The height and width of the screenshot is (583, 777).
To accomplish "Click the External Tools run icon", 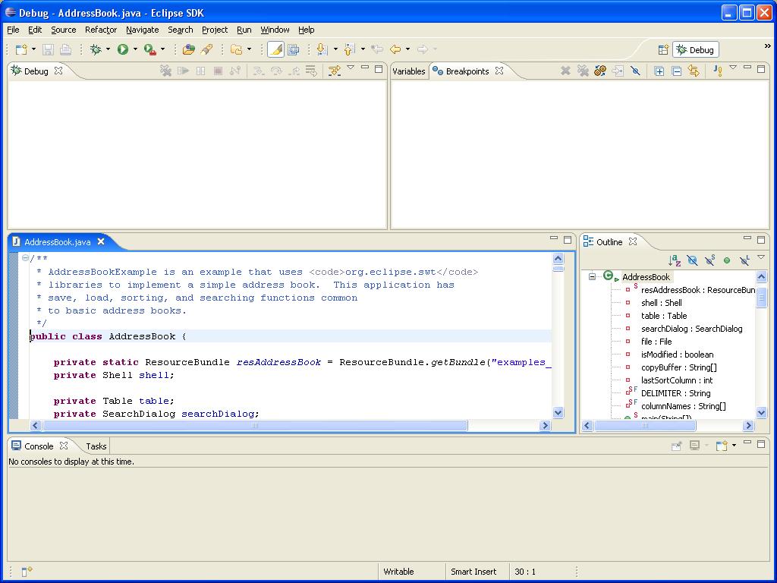I will [x=149, y=49].
